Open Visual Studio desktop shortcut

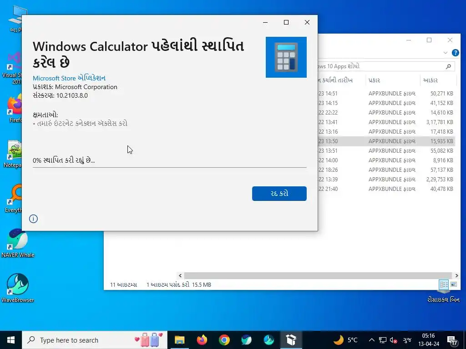tap(12, 68)
